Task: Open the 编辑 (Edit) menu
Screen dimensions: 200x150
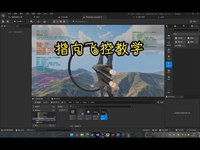Action: click(x=15, y=14)
